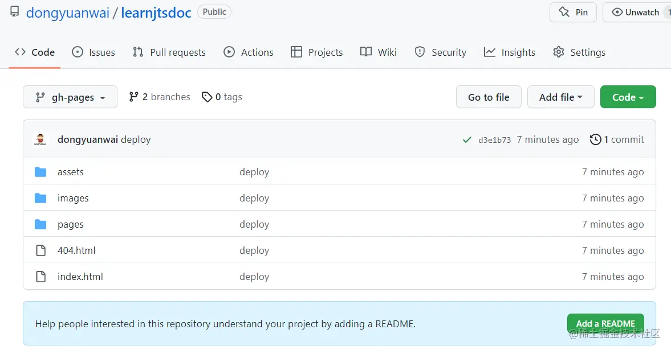Expand the gh-pages branch dropdown
Screen dimensions: 671x350
pos(70,97)
